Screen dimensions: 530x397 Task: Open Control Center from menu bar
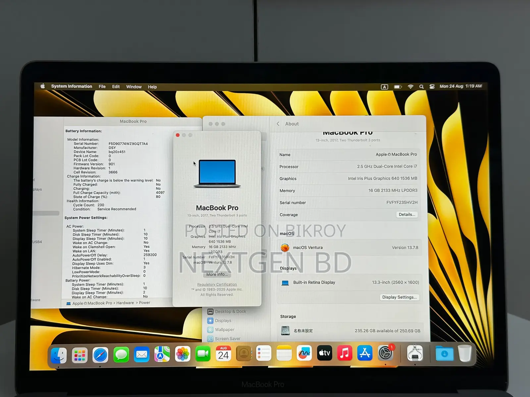[432, 87]
